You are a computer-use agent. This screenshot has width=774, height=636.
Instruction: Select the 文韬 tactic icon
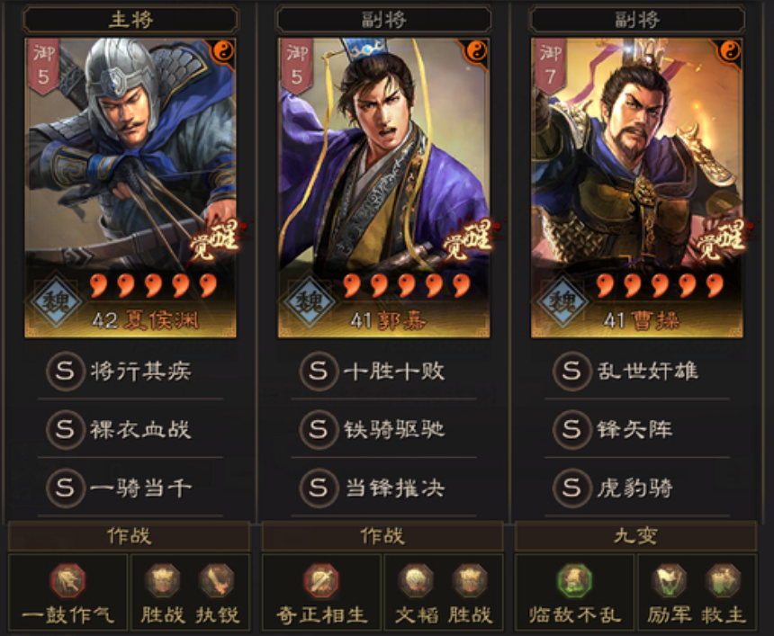(x=416, y=580)
